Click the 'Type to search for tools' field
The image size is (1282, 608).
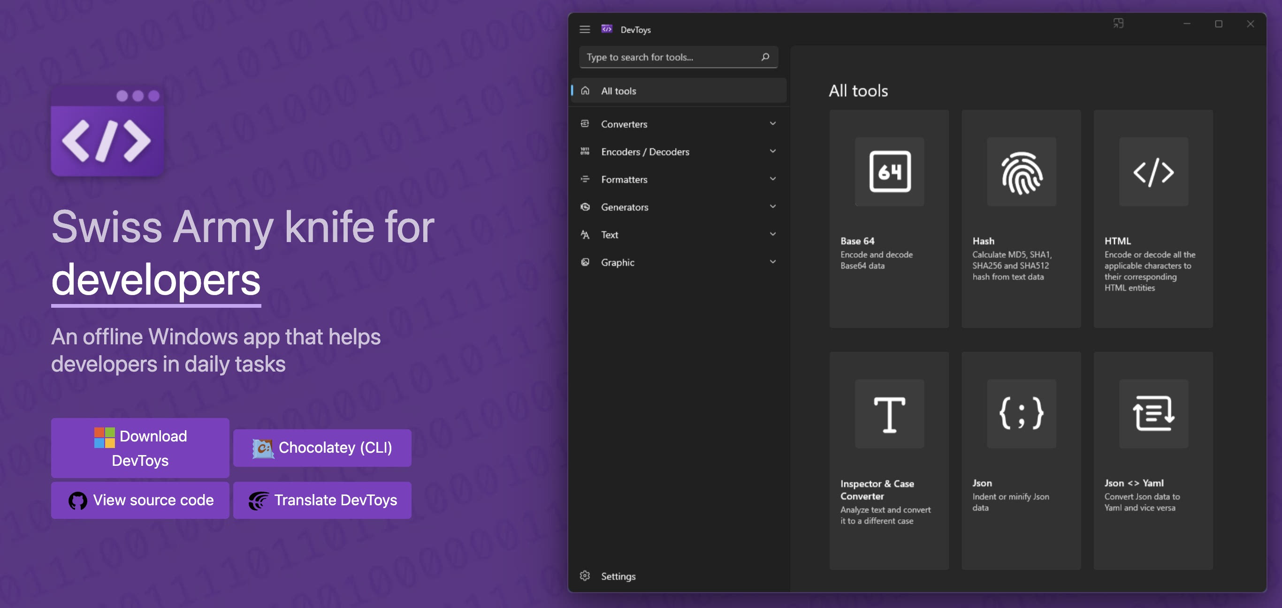(679, 57)
